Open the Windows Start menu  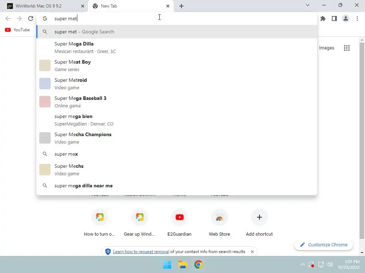click(x=167, y=264)
